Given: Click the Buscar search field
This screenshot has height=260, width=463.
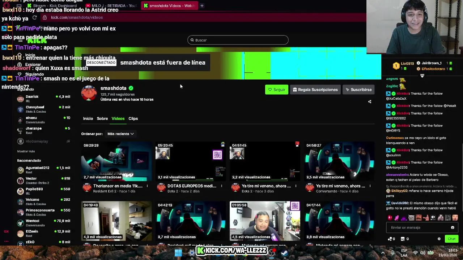Looking at the screenshot, I should coord(238,40).
